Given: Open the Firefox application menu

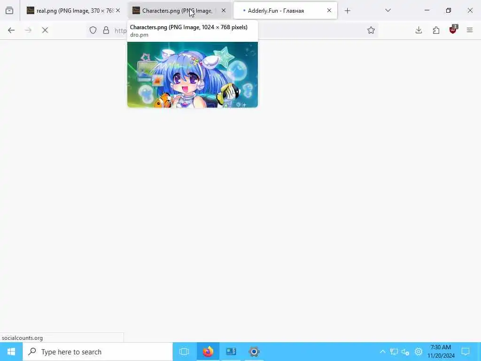Looking at the screenshot, I should pyautogui.click(x=470, y=31).
